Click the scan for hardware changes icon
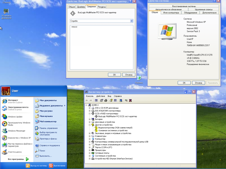The height and width of the screenshot is (169, 226). click(x=121, y=101)
